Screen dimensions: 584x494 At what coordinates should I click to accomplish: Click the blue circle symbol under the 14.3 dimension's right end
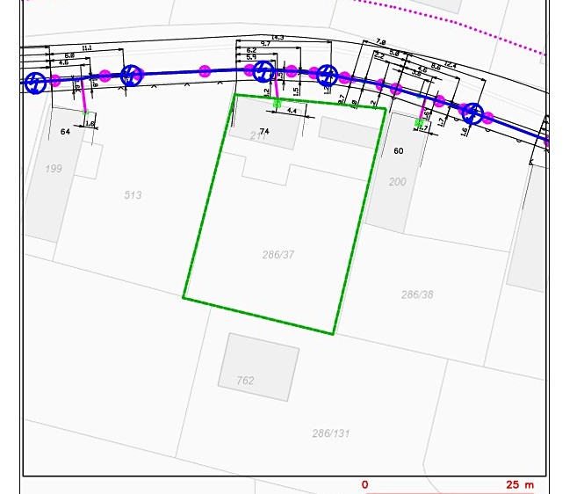point(328,75)
